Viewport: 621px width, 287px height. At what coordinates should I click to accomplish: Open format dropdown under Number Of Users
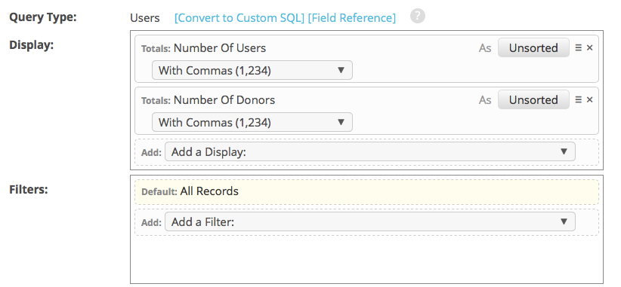click(252, 70)
